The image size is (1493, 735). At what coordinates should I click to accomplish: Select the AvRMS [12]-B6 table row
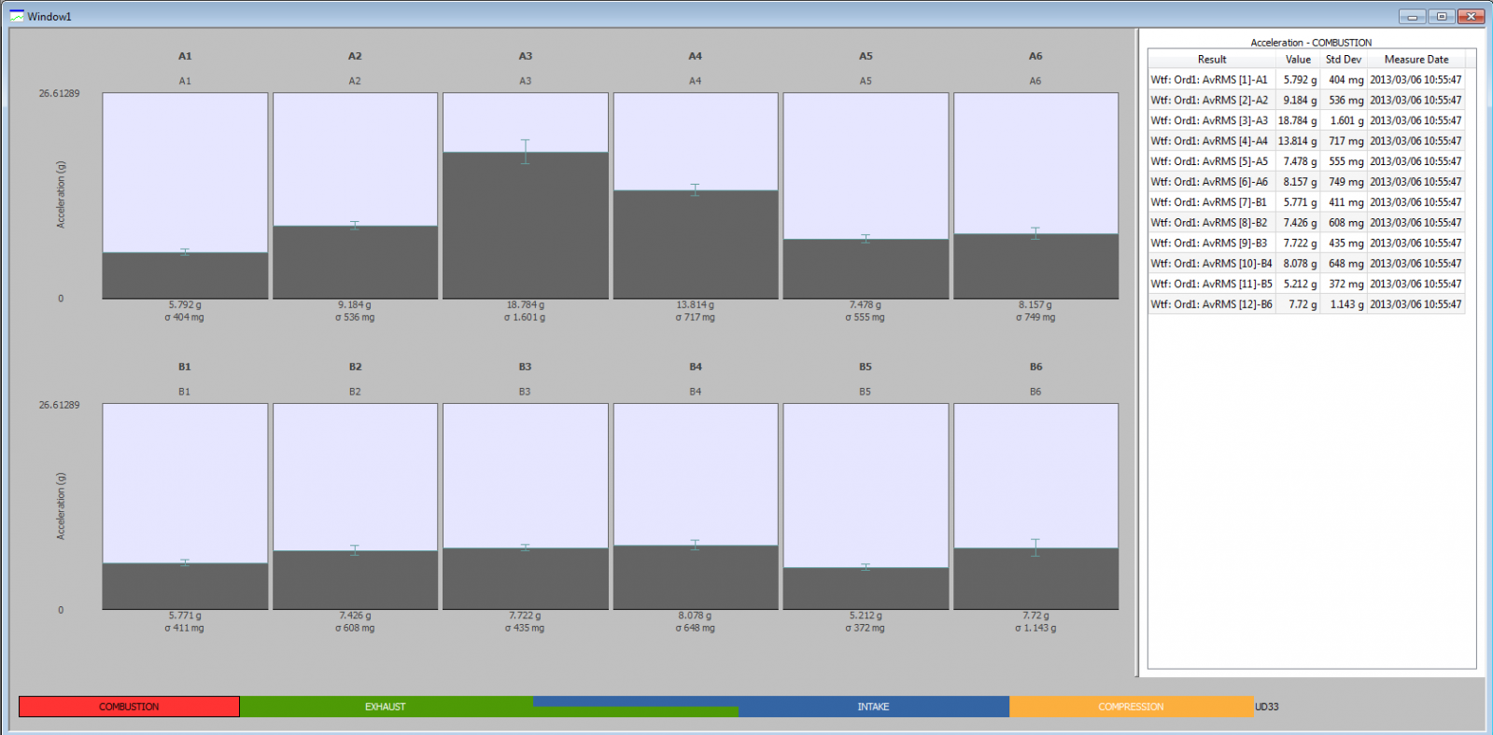(x=1306, y=304)
